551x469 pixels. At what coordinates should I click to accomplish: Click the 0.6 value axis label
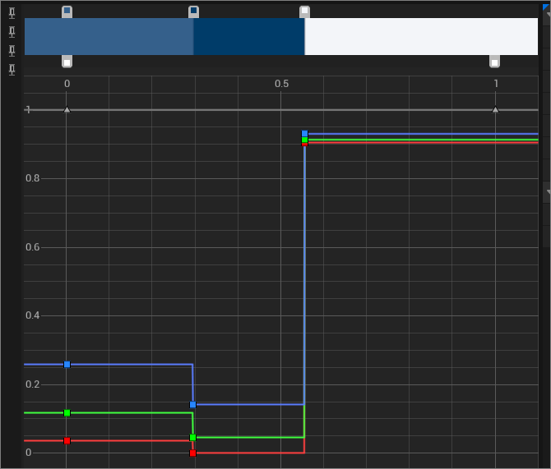33,247
